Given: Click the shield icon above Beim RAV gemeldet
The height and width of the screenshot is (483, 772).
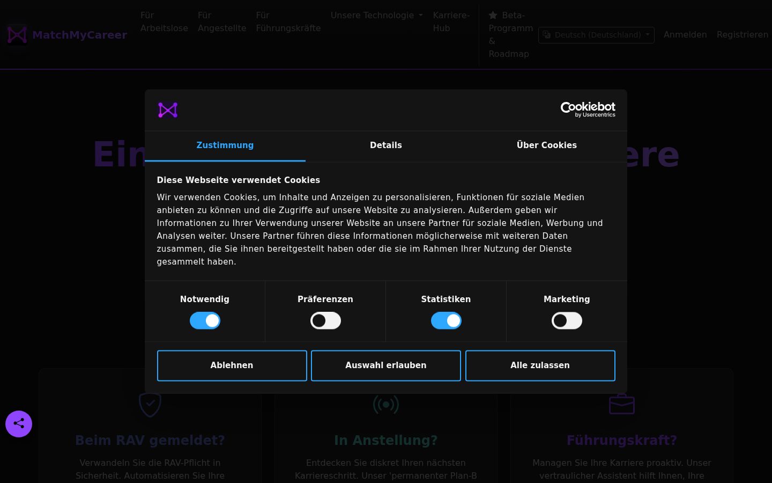Looking at the screenshot, I should [x=150, y=404].
